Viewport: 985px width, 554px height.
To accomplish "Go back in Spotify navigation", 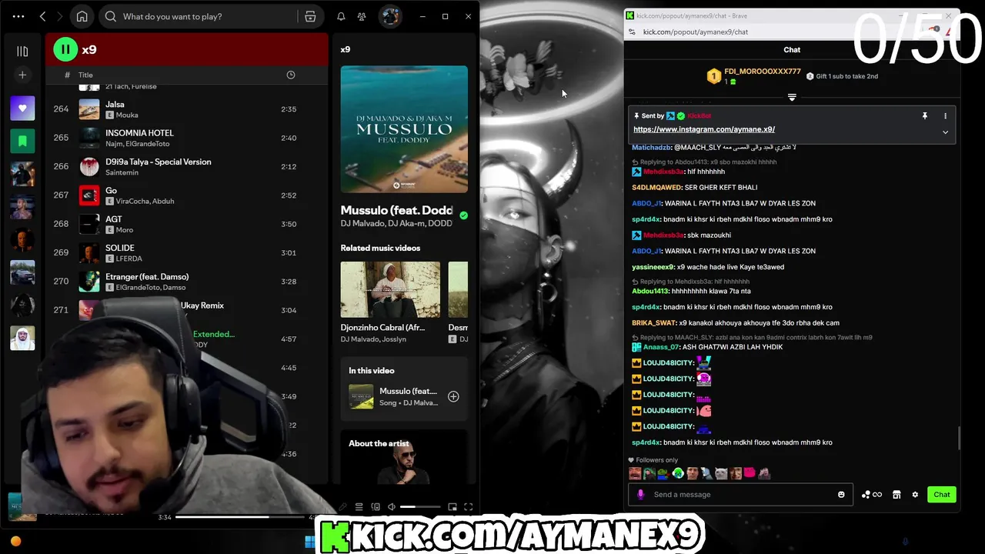I will [43, 16].
